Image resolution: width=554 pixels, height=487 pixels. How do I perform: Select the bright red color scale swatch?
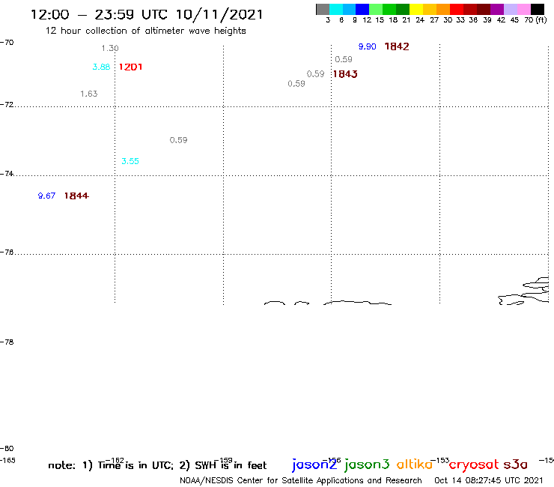tap(457, 9)
